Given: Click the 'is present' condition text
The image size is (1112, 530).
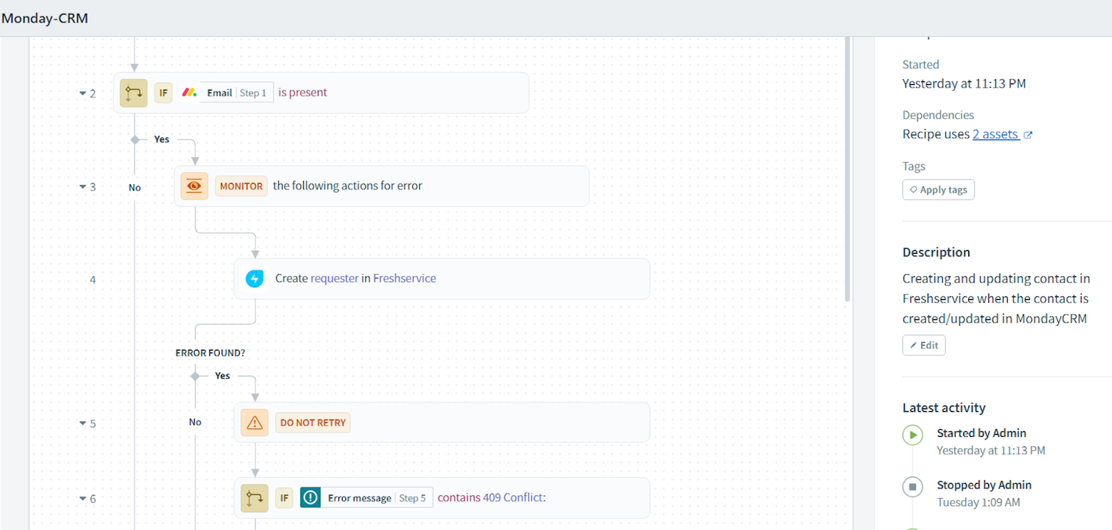Looking at the screenshot, I should tap(302, 93).
